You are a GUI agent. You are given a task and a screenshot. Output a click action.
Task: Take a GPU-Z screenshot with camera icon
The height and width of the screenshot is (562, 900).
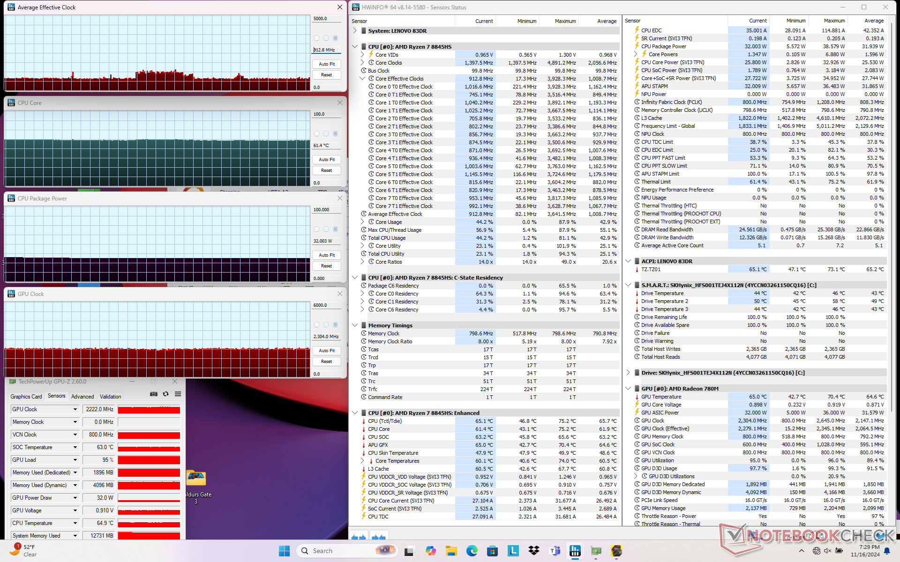click(153, 394)
